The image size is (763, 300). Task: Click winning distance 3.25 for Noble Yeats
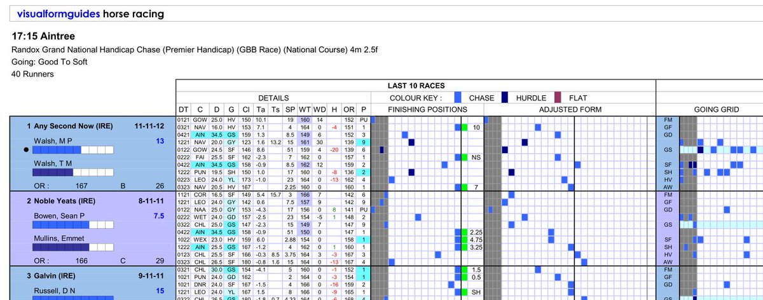(x=475, y=247)
